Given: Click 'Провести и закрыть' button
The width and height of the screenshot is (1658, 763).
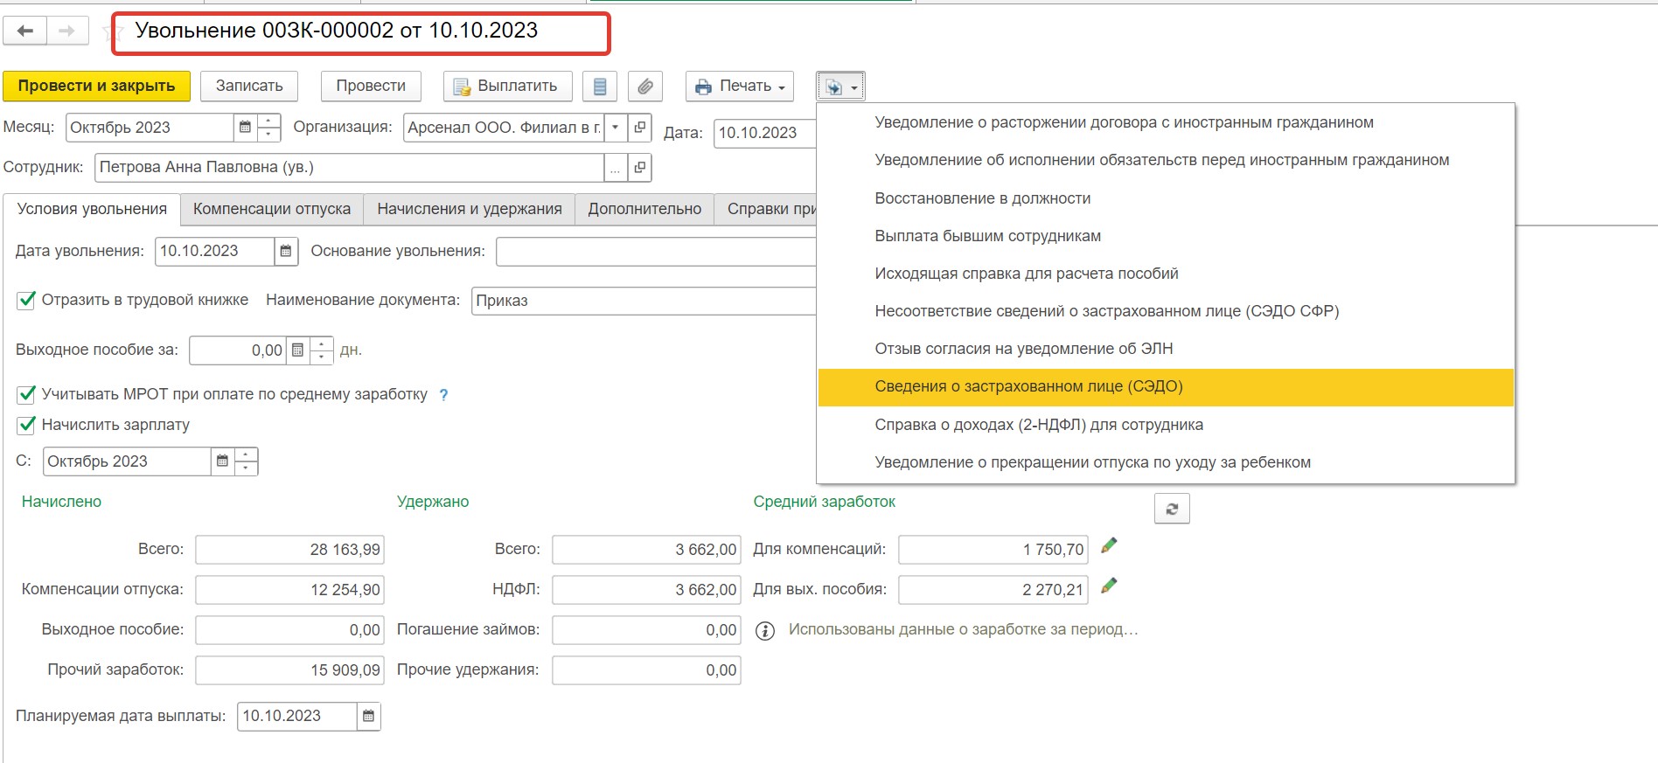Looking at the screenshot, I should 96,87.
